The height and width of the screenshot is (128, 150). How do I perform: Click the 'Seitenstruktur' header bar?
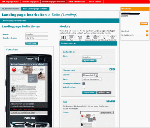[88, 43]
